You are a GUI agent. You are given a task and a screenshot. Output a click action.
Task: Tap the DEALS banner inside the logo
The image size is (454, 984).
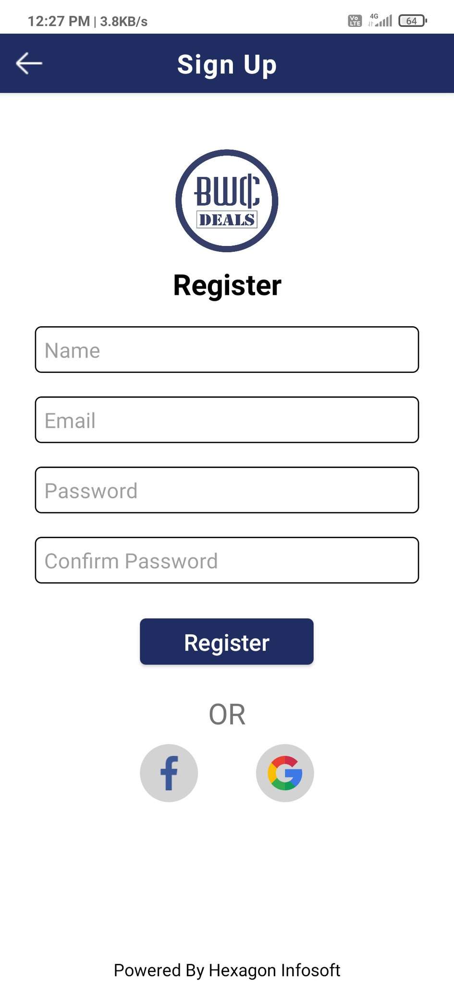point(227,220)
